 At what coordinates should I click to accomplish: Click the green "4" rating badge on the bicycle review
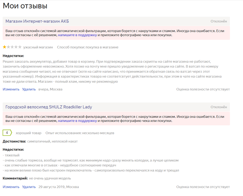[7, 133]
